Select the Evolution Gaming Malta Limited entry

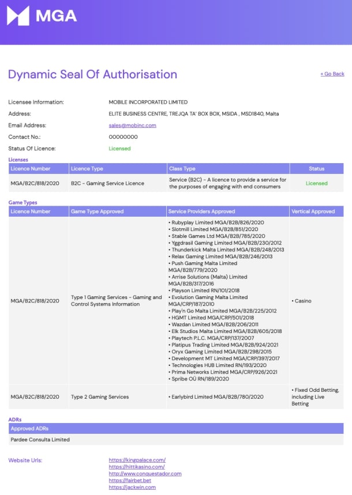pos(208,301)
